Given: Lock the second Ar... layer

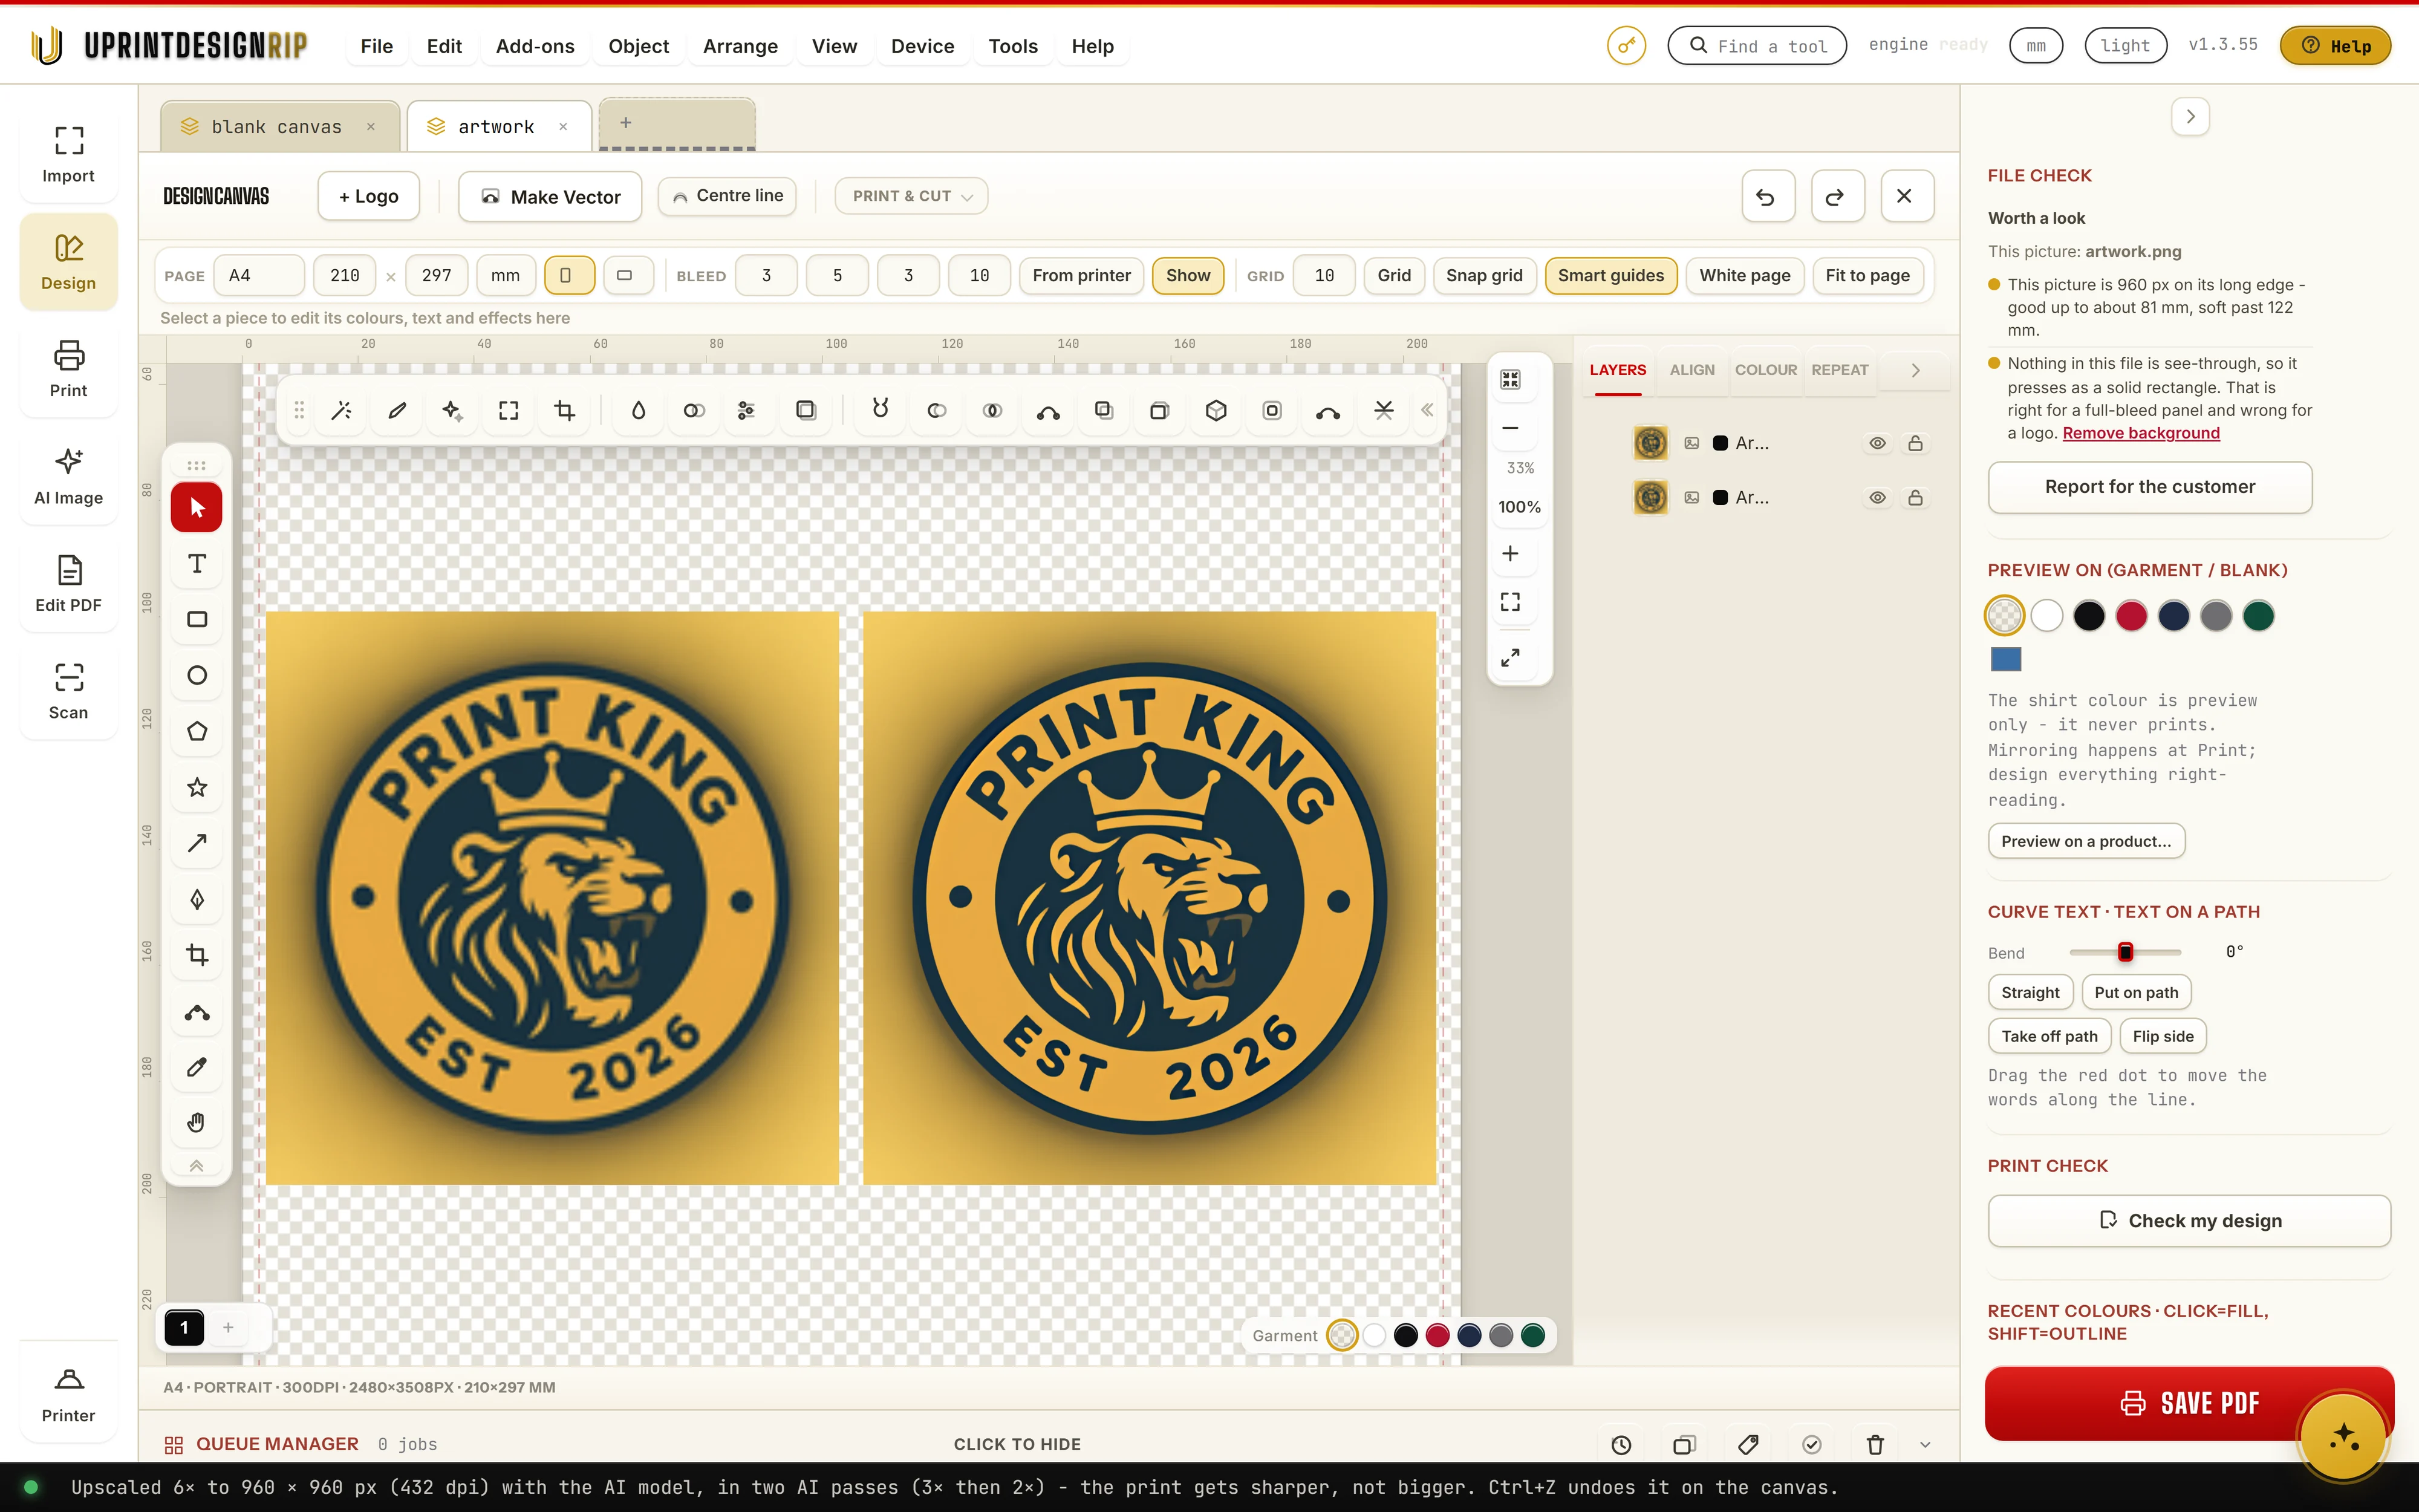Looking at the screenshot, I should [1915, 498].
